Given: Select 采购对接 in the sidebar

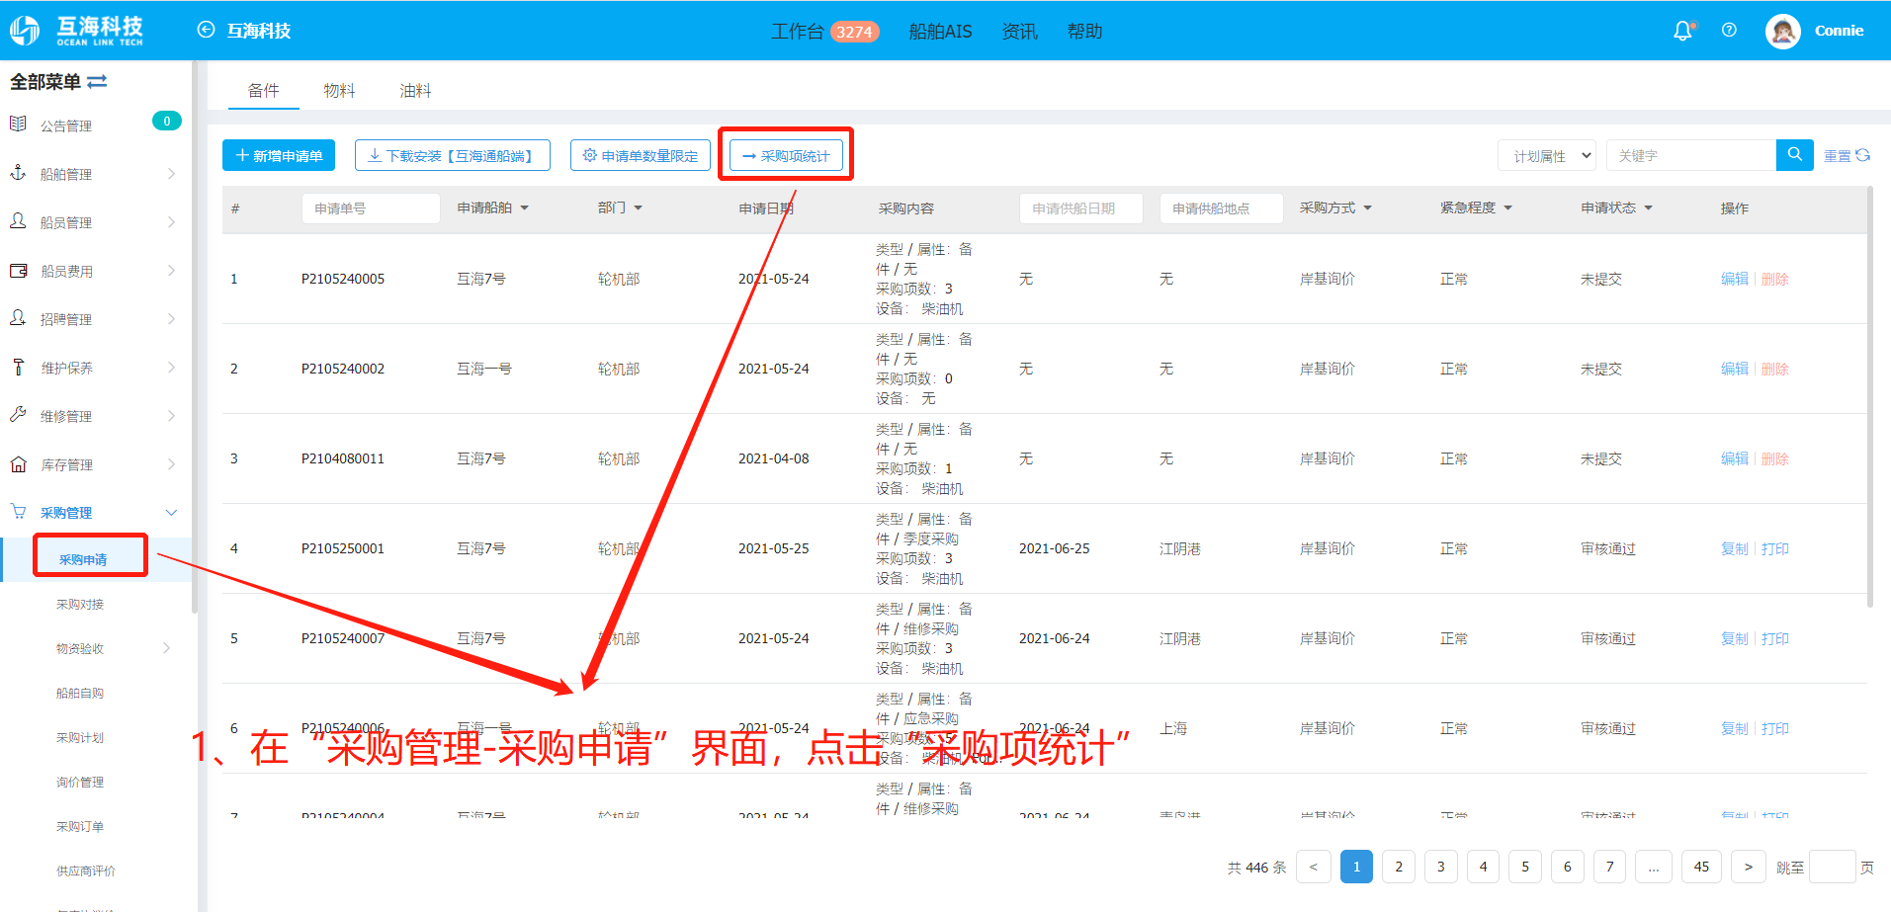Looking at the screenshot, I should (x=80, y=604).
